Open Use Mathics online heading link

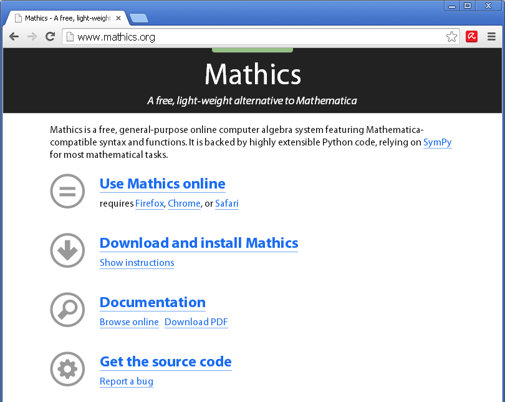tap(162, 184)
